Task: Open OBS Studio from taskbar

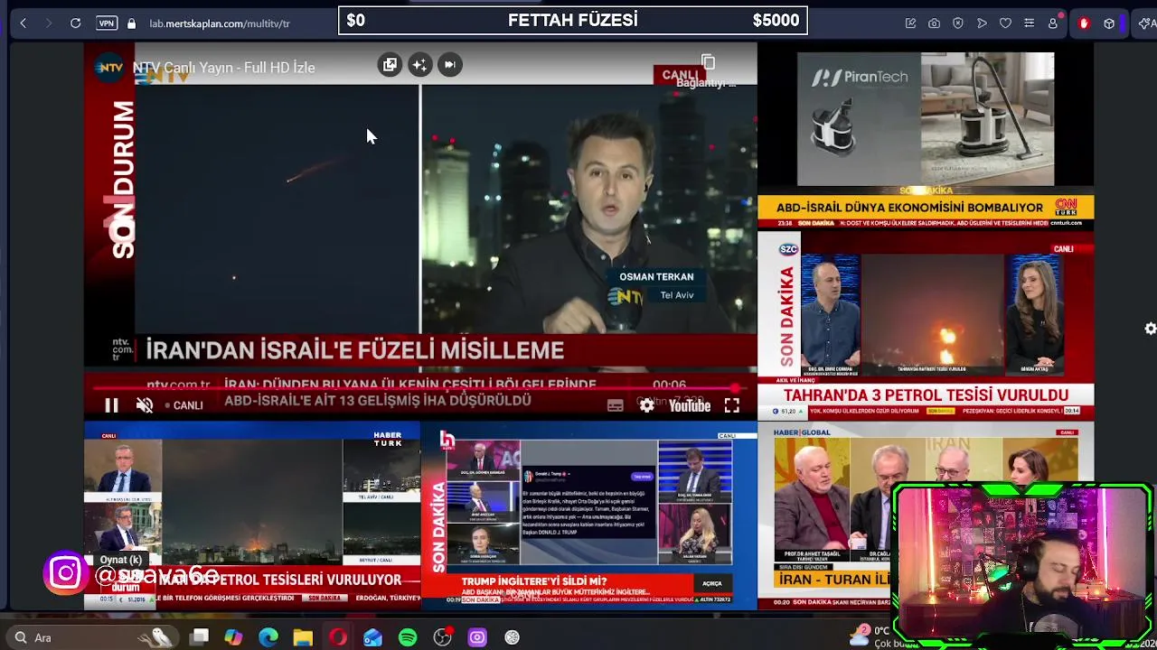Action: pyautogui.click(x=442, y=637)
